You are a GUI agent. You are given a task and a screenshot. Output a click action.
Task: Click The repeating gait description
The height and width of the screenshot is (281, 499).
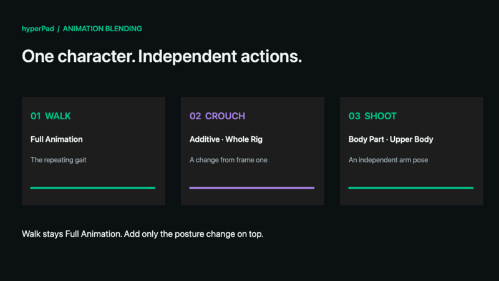point(58,160)
